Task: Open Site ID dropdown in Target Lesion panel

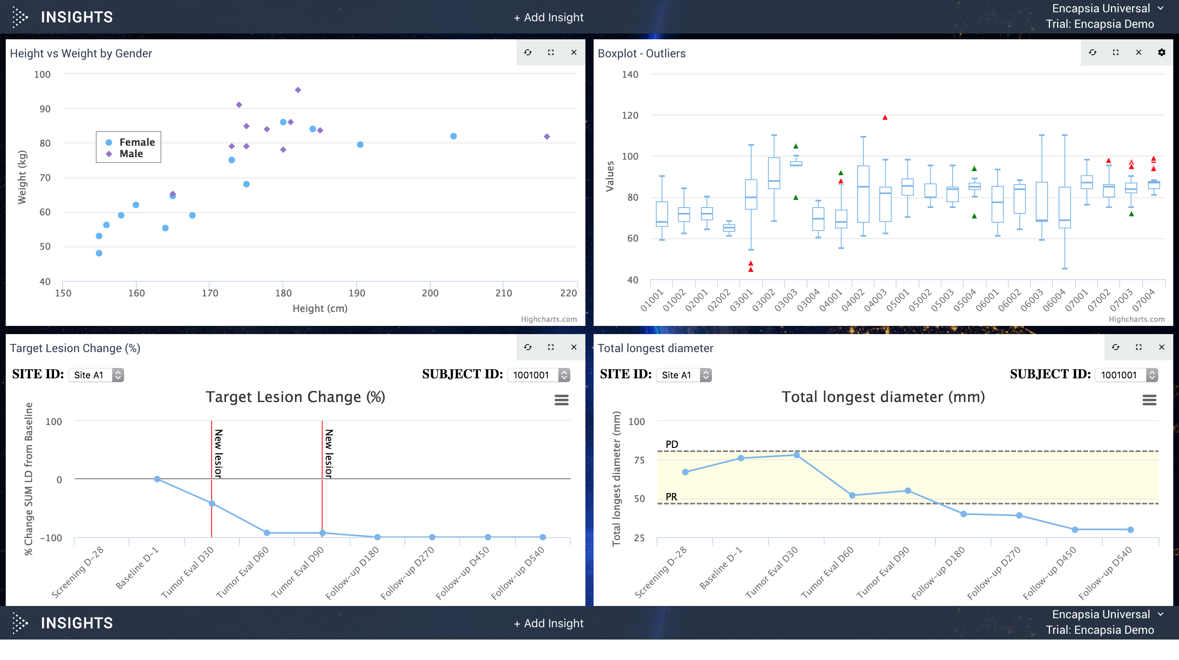Action: click(96, 375)
